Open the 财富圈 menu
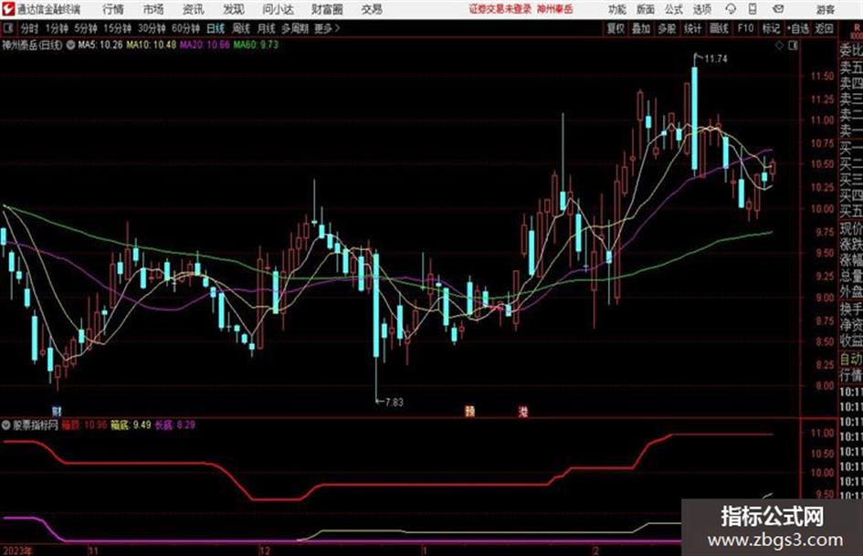Viewport: 863px width, 556px height. click(x=327, y=9)
